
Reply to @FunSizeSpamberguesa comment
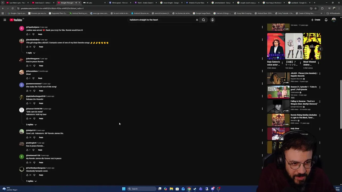click(41, 175)
